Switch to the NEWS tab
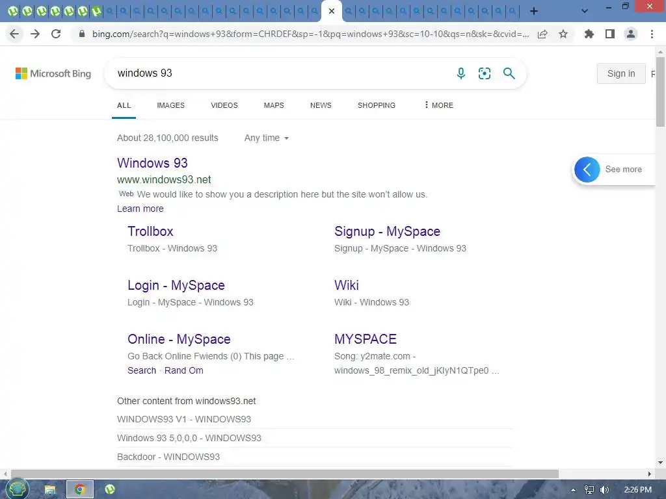 (x=321, y=105)
